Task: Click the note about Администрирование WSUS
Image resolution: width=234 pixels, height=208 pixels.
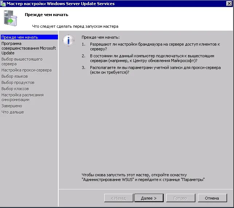Action: click(143, 177)
